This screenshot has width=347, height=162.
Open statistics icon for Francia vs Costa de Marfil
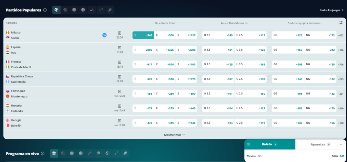(120, 62)
